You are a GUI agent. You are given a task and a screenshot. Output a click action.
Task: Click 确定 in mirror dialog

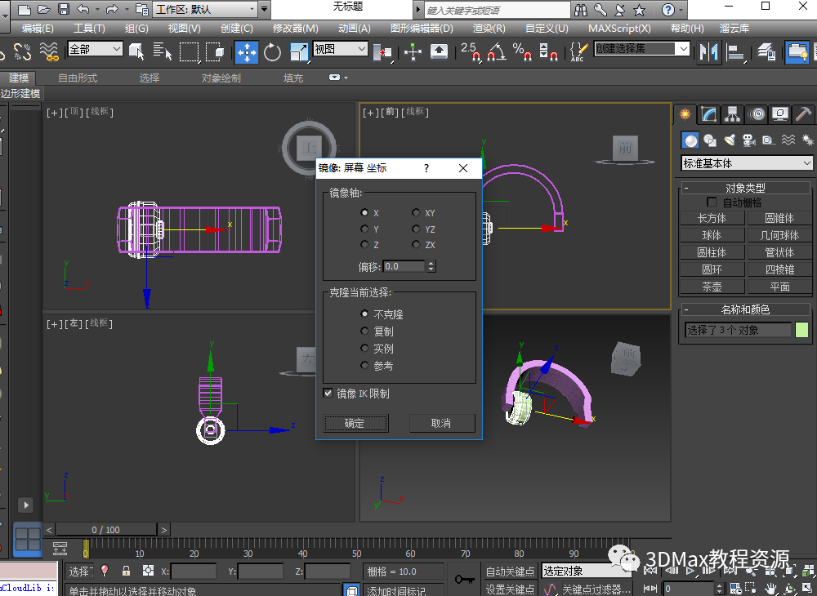pyautogui.click(x=355, y=423)
